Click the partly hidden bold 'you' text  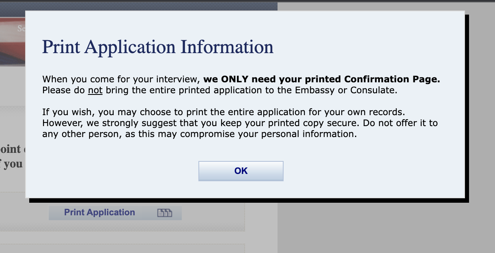13,164
